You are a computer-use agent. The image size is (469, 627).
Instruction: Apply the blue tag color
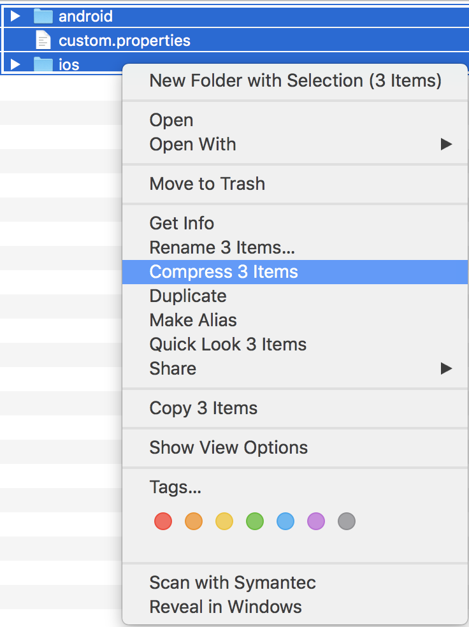pyautogui.click(x=285, y=521)
